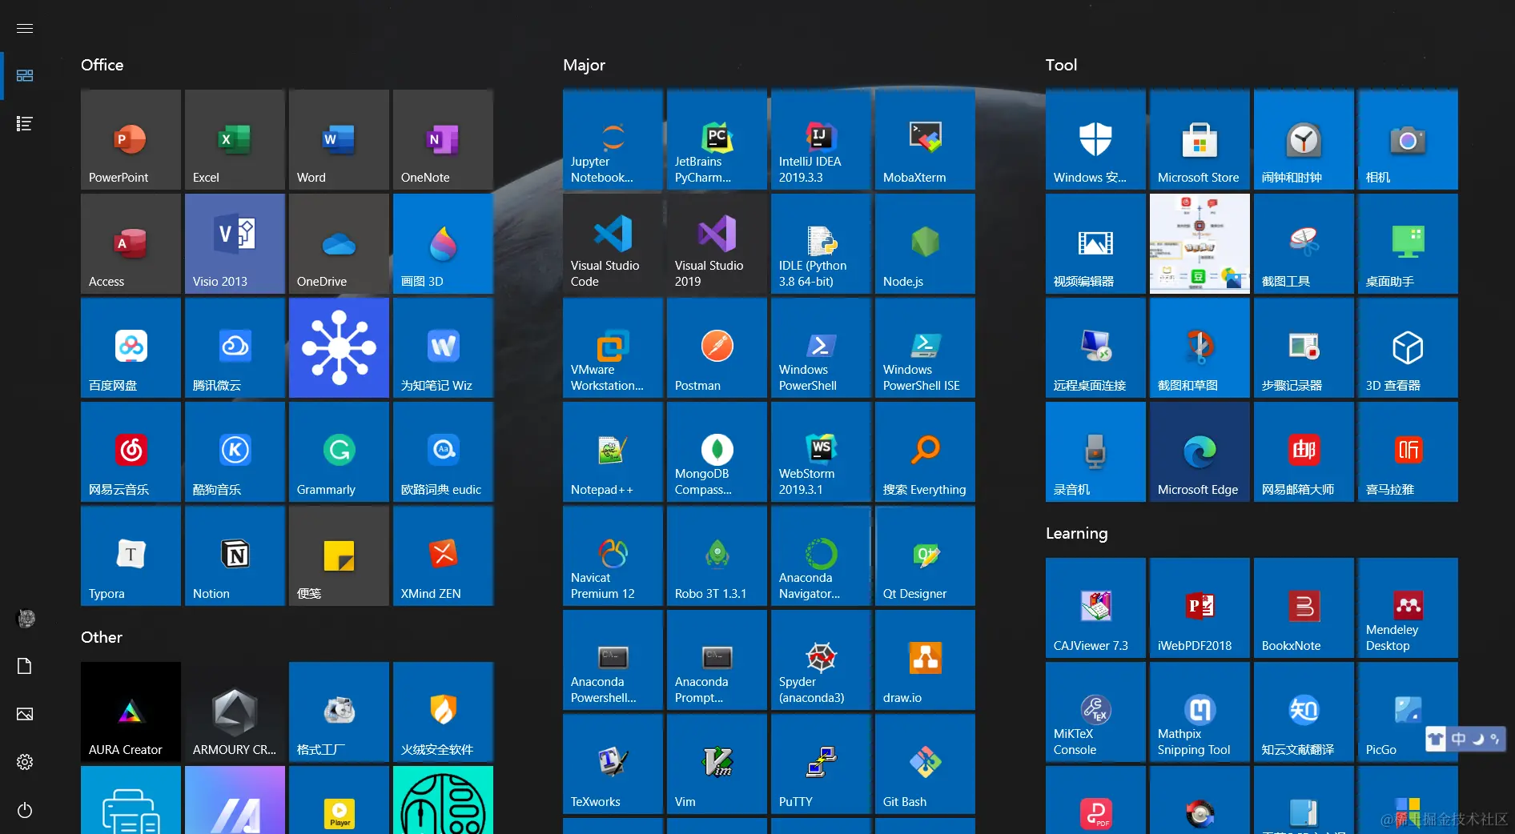
Task: Launch Qt Designer
Action: (925, 555)
